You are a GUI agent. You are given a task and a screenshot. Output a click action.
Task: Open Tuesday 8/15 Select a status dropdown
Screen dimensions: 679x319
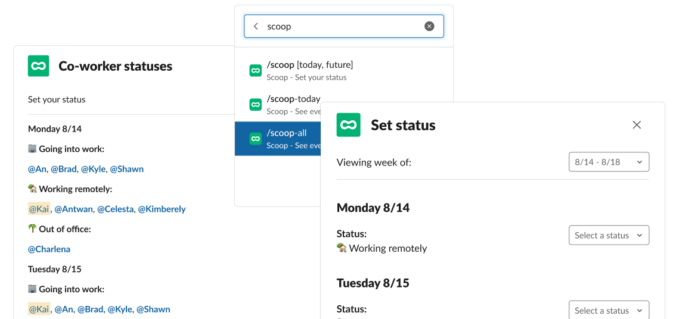[609, 310]
